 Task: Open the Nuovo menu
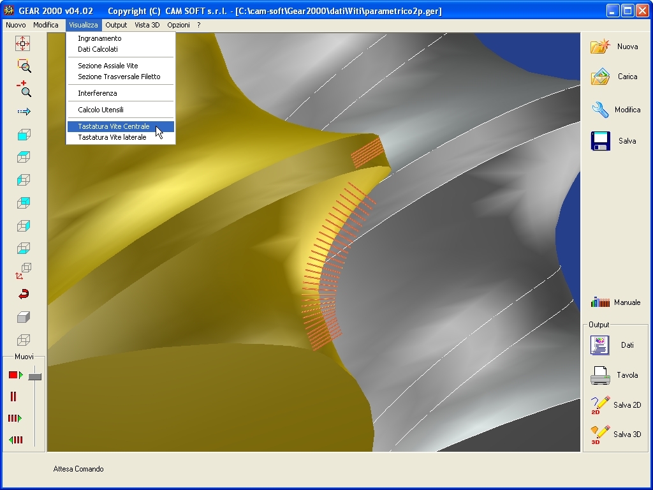point(16,25)
